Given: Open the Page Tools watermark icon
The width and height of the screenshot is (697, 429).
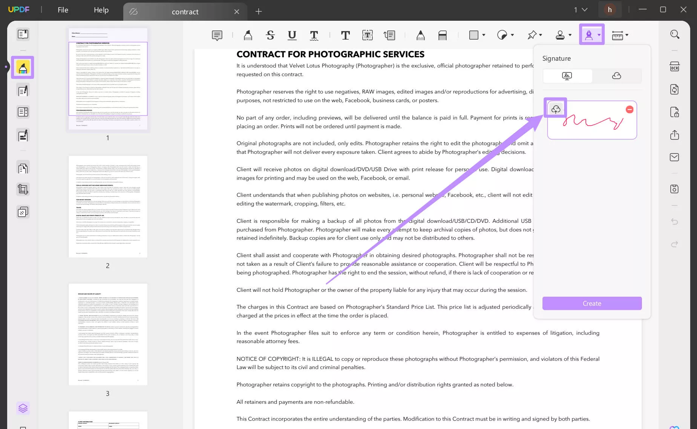Looking at the screenshot, I should pyautogui.click(x=23, y=212).
